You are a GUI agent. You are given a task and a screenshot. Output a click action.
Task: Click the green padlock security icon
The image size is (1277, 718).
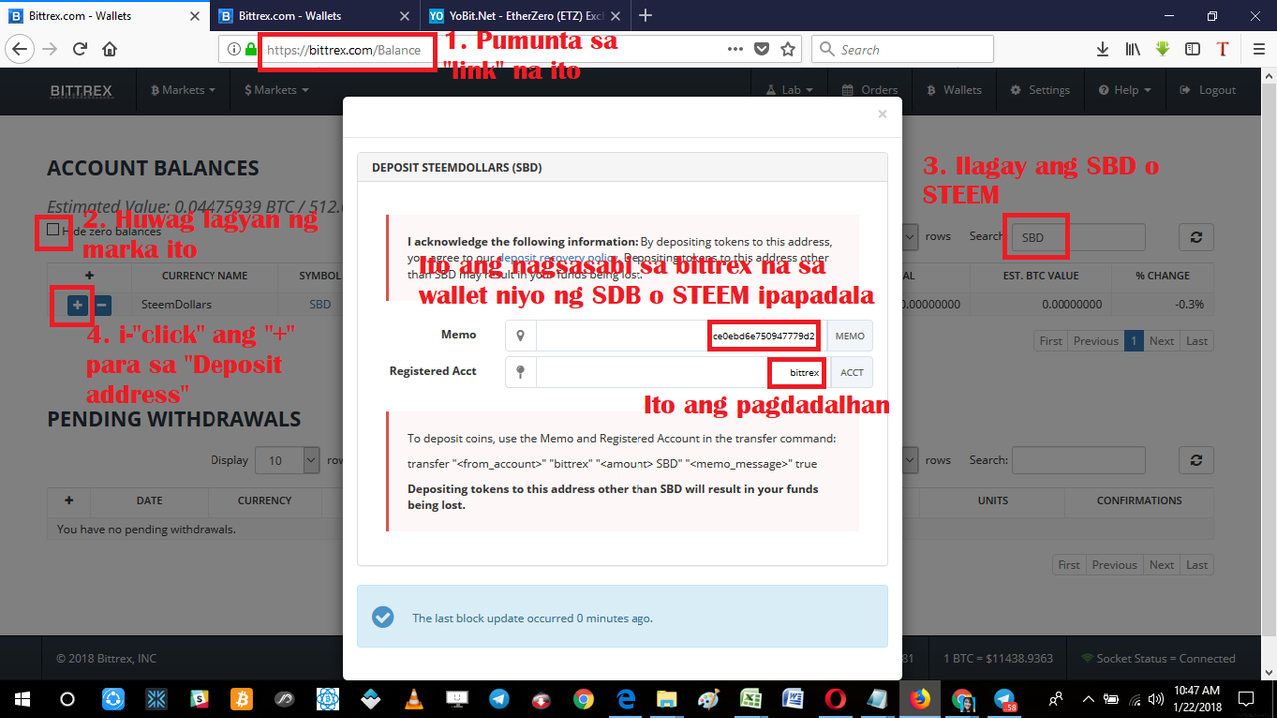pos(250,49)
